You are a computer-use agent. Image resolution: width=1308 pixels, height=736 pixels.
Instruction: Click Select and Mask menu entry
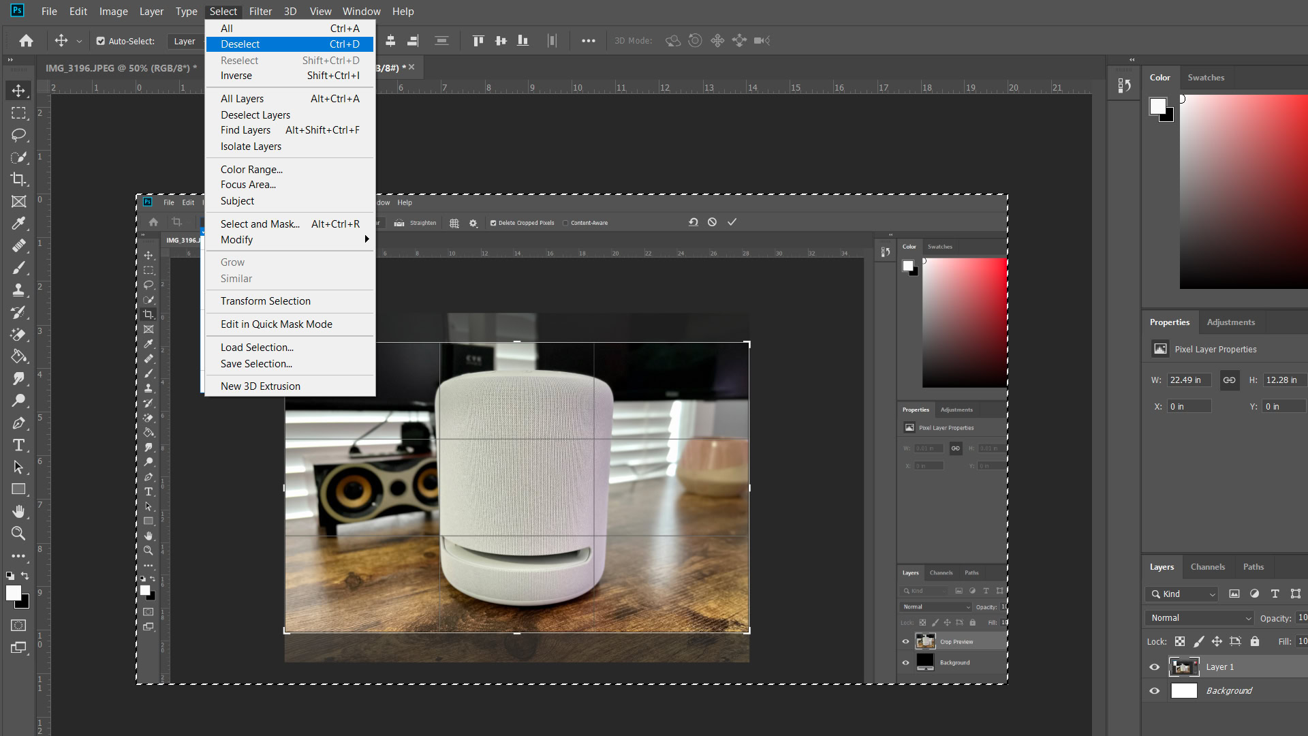260,224
